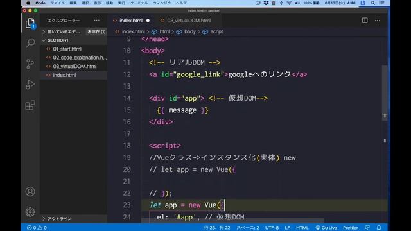411x231 pixels.
Task: Open the editor More Actions ellipsis
Action: (x=377, y=21)
